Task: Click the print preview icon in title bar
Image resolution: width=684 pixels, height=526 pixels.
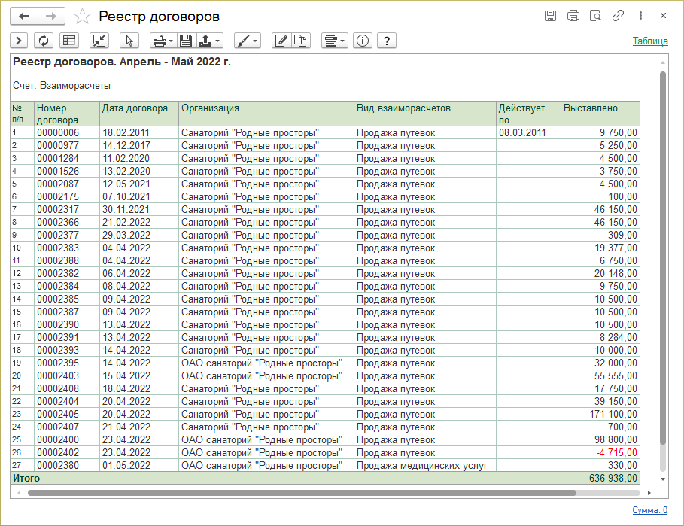Action: click(595, 16)
